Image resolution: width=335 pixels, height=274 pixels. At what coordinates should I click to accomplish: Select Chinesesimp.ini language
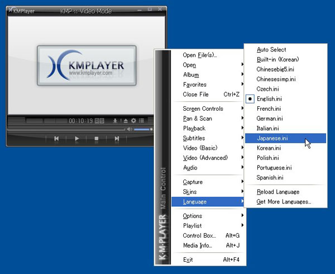point(286,79)
